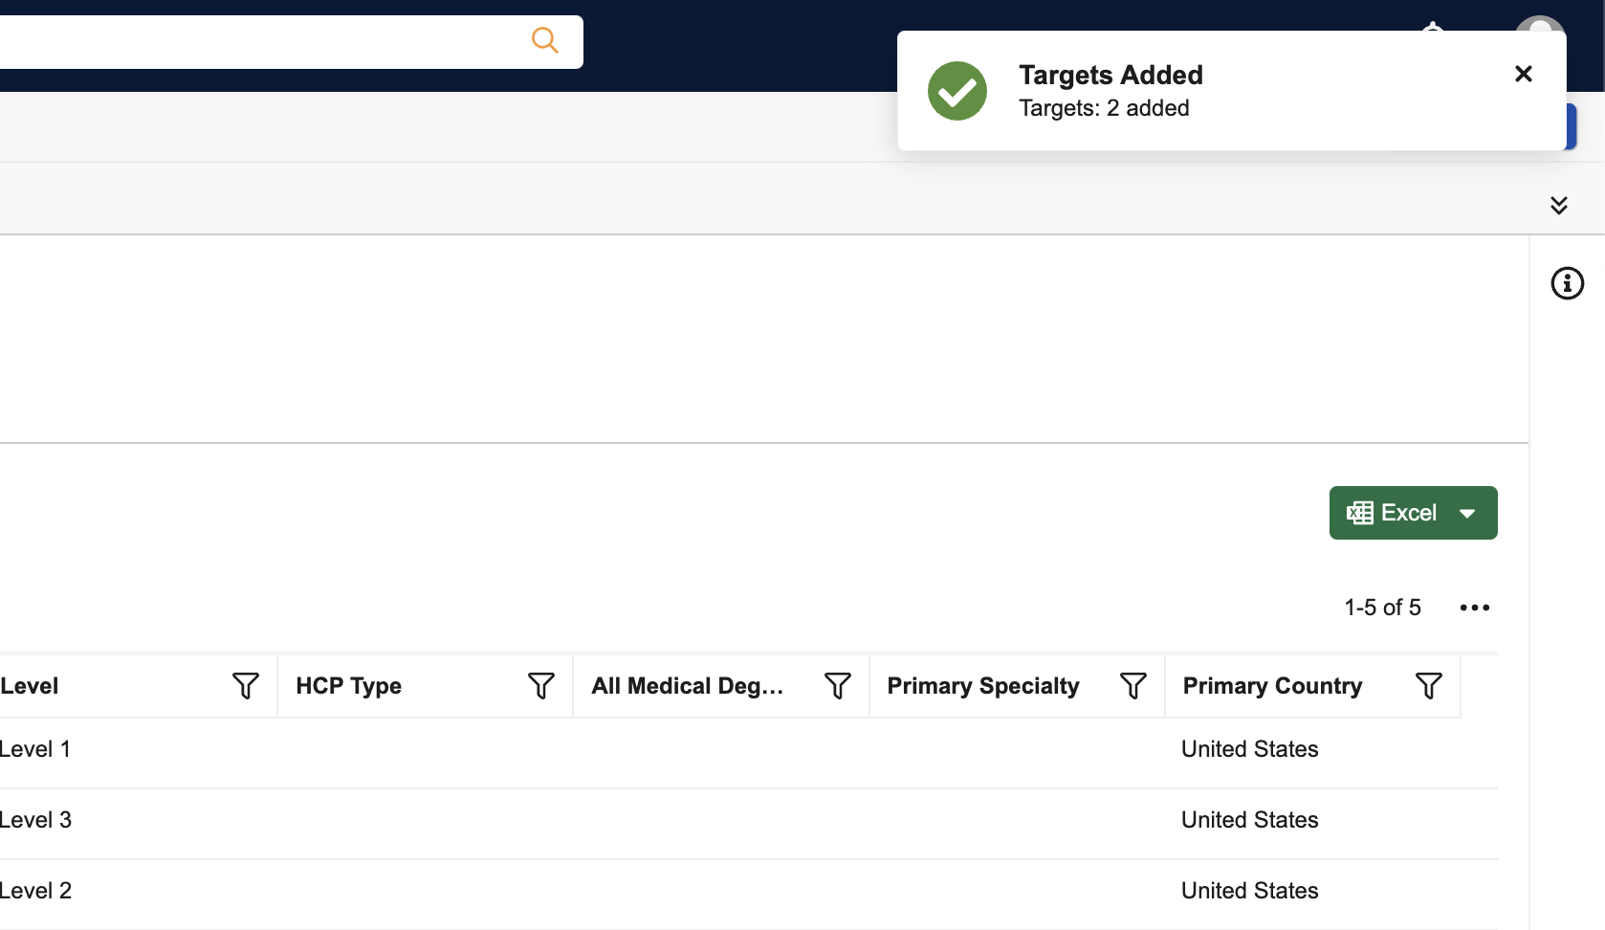Click the green success checkmark icon
The image size is (1605, 930).
[956, 91]
